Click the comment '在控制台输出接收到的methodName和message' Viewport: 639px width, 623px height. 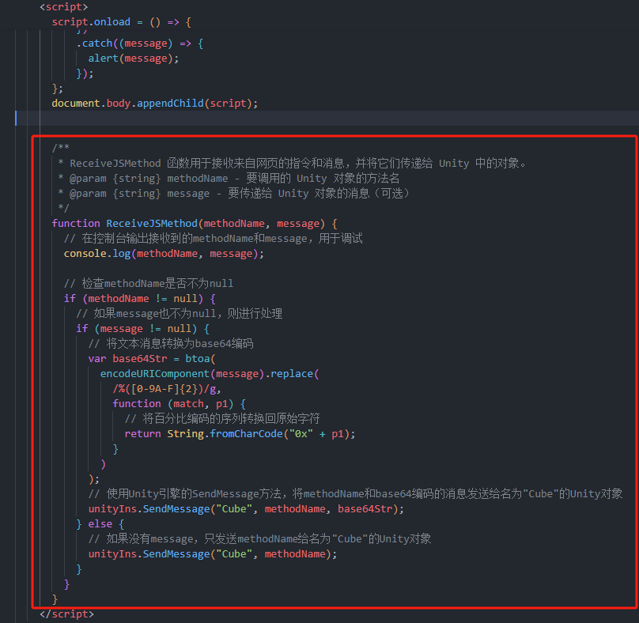click(214, 238)
